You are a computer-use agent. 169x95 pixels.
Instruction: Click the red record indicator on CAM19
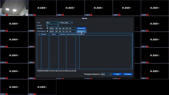(x=7, y=62)
